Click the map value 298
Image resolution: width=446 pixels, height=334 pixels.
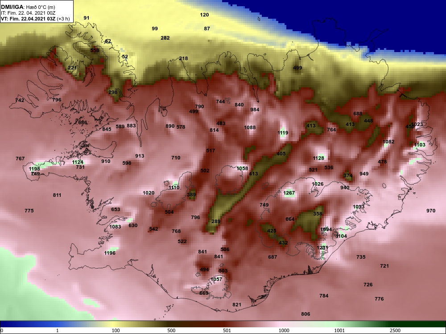pyautogui.click(x=113, y=92)
